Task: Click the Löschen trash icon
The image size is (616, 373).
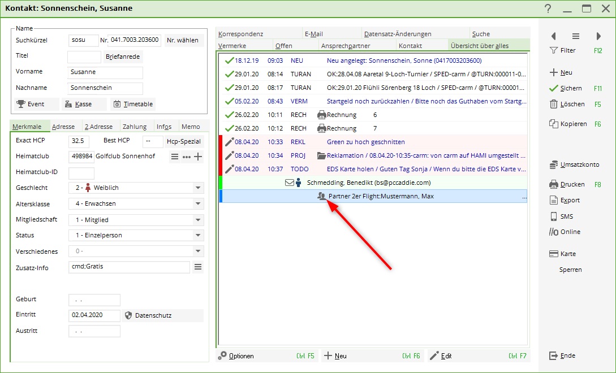Action: tap(554, 105)
